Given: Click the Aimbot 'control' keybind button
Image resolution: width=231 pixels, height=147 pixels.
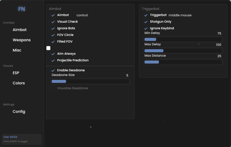Looking at the screenshot, I should 82,15.
